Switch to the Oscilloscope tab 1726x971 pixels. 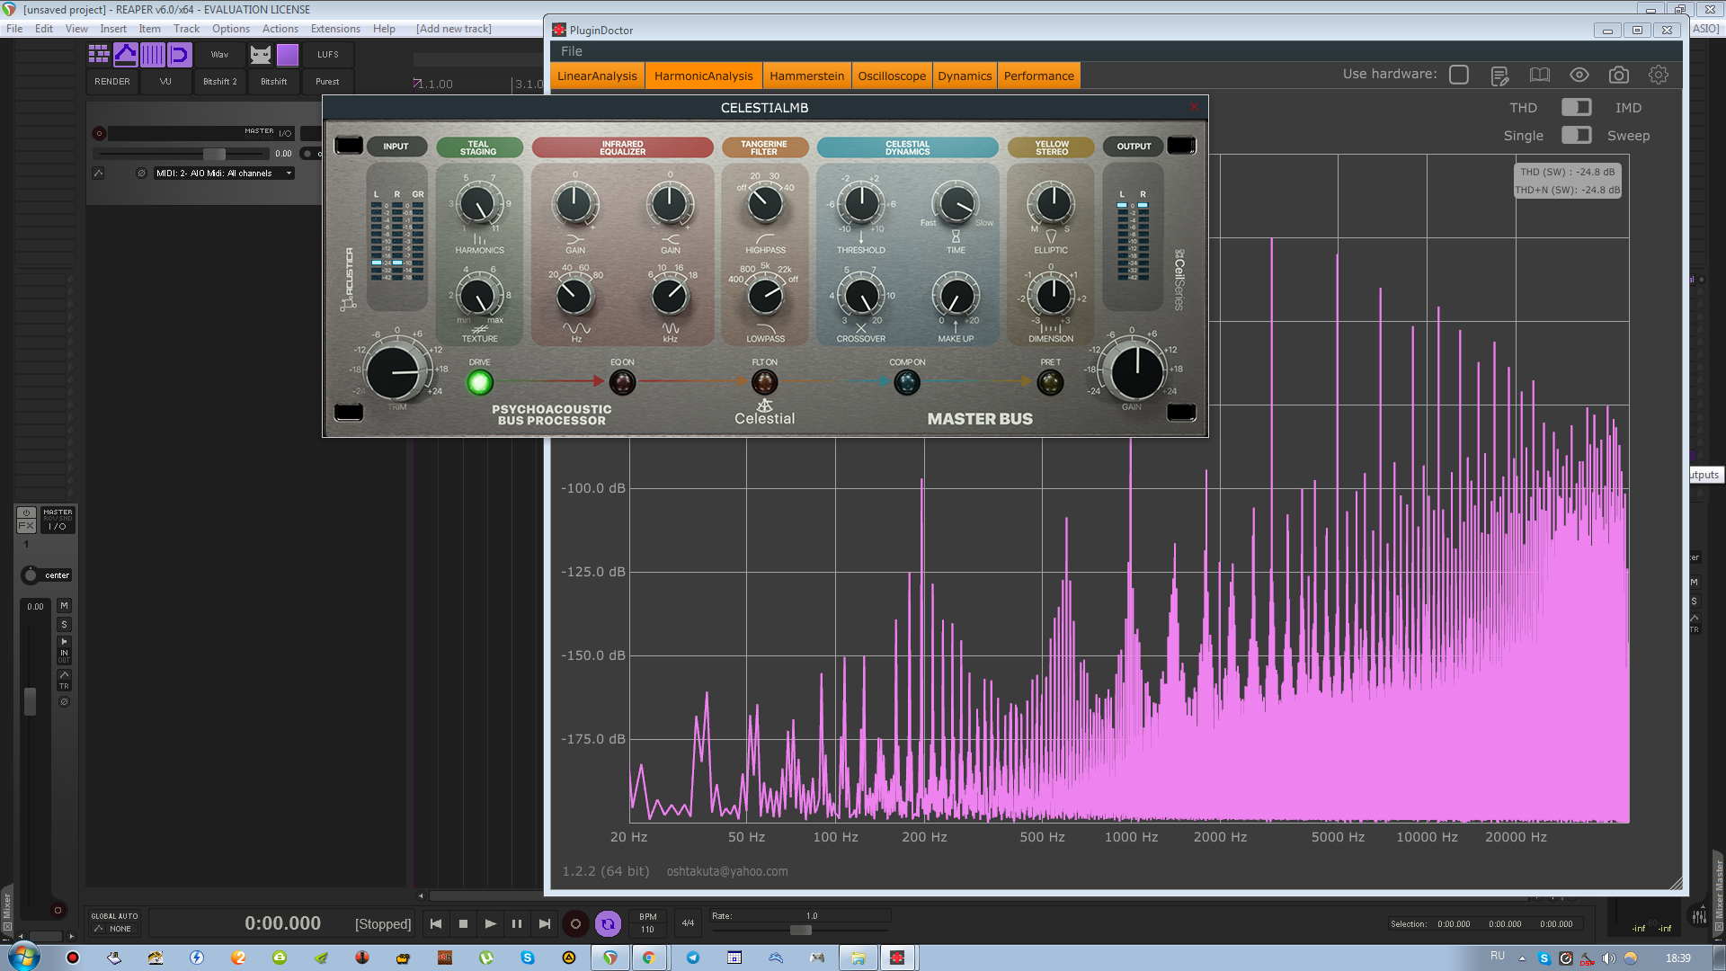tap(892, 76)
